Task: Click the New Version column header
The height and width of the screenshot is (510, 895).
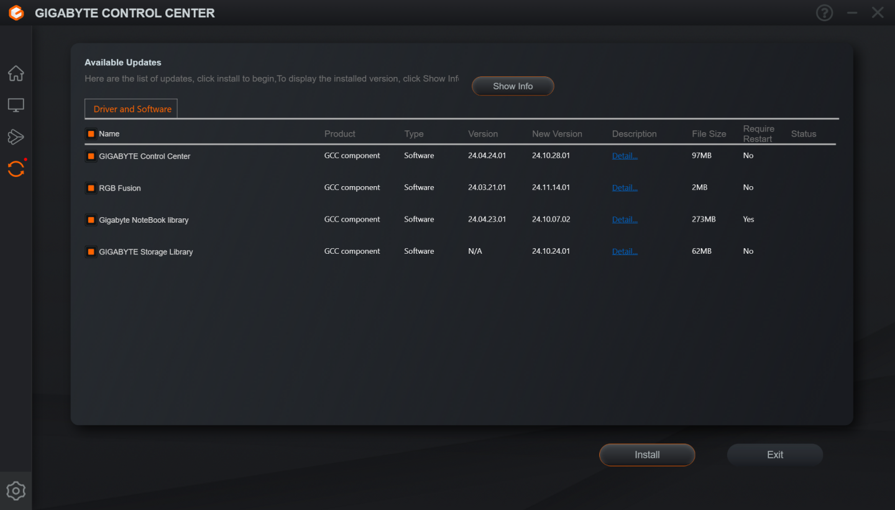Action: pyautogui.click(x=557, y=133)
